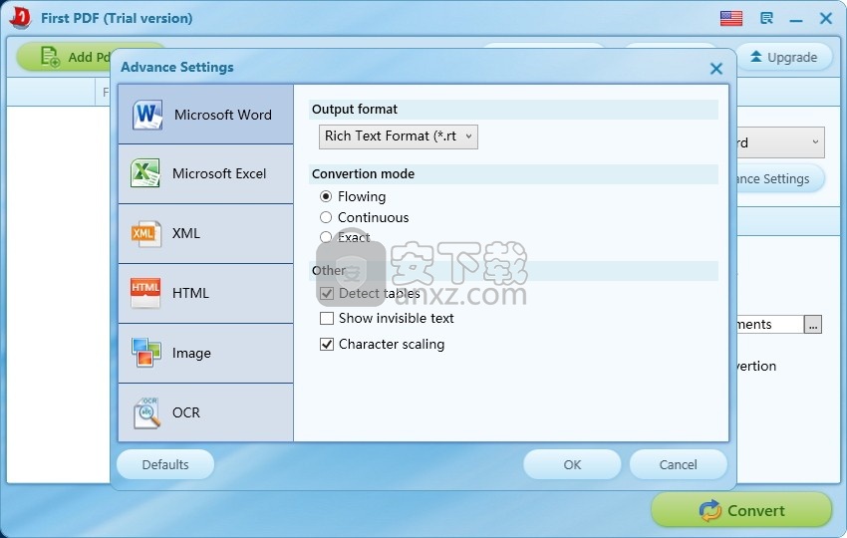Select the Microsoft Excel icon
Image resolution: width=847 pixels, height=538 pixels.
[x=145, y=173]
